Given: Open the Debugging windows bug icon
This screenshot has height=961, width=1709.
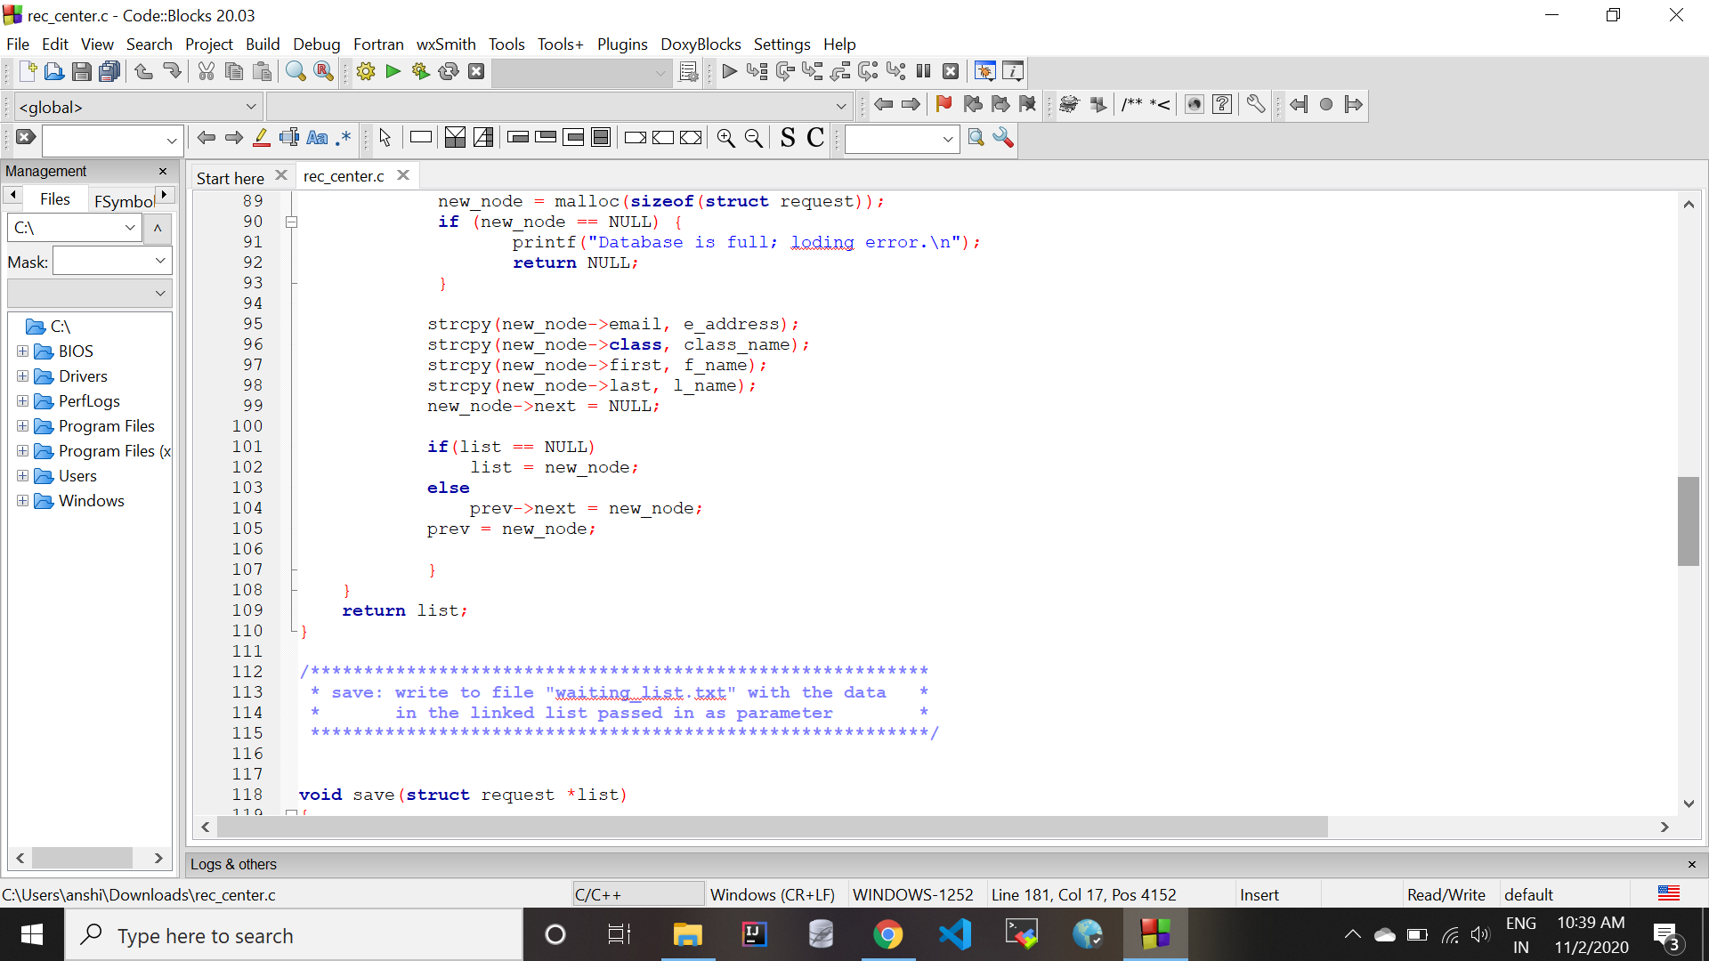Looking at the screenshot, I should click(984, 71).
